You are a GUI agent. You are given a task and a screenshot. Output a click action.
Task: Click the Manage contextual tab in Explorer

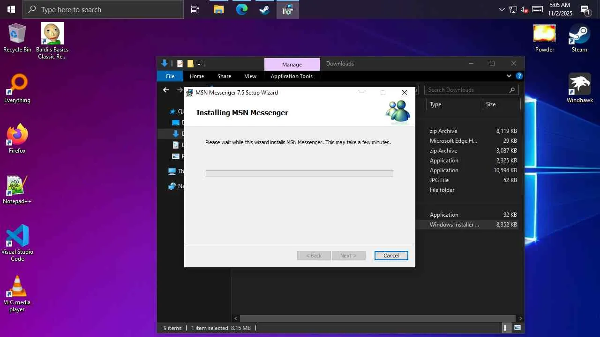(292, 64)
